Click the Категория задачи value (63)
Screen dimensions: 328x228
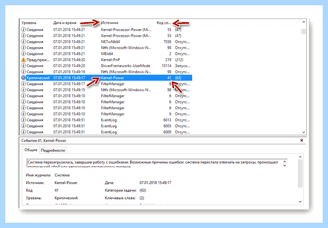[143, 191]
